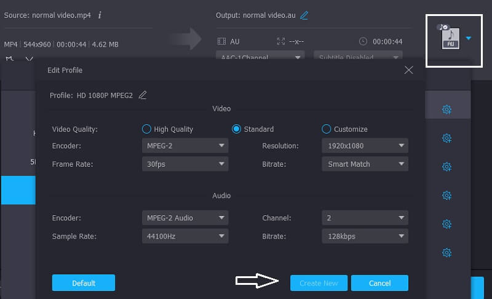Viewport: 492px width, 299px height.
Task: Click the AU output format film icon
Action: 221,41
